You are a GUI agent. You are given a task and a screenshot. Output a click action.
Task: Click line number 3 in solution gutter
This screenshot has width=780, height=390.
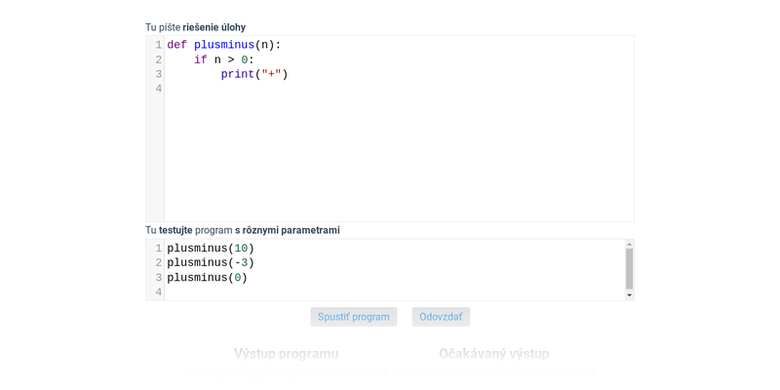159,74
